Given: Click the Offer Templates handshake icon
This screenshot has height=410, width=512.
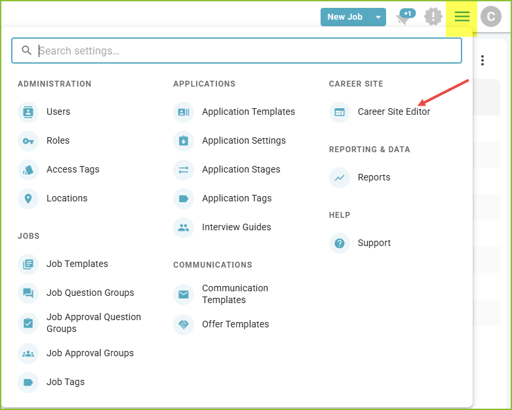Looking at the screenshot, I should click(184, 325).
